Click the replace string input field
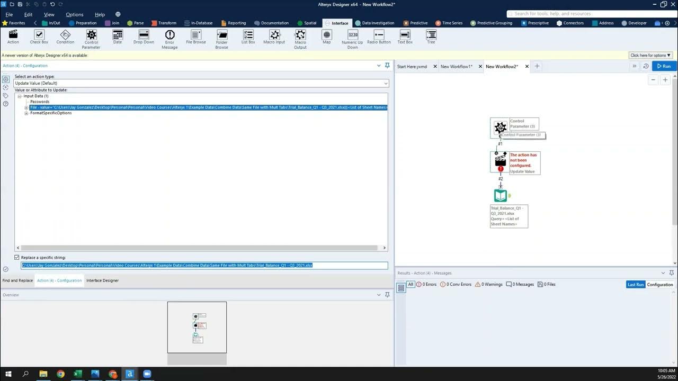Viewport: 678px width, 381px height. coord(204,265)
